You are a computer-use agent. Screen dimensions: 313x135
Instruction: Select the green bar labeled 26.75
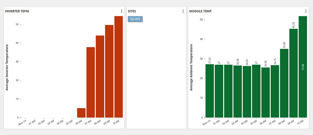pyautogui.click(x=275, y=91)
